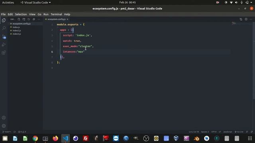This screenshot has height=143, width=255.
Task: Click the 'index.js' string on script line
Action: coord(83,35)
